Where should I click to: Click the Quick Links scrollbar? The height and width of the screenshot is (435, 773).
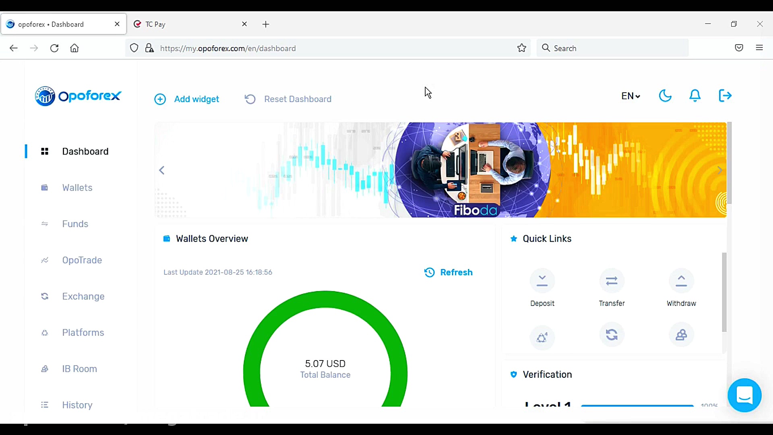pos(724,292)
